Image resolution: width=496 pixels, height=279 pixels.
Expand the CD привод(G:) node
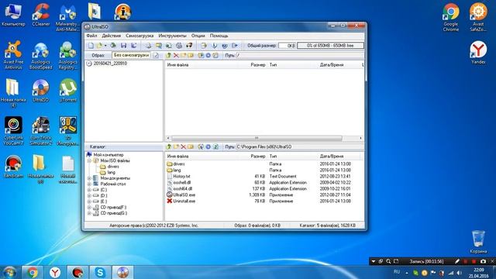click(x=90, y=213)
